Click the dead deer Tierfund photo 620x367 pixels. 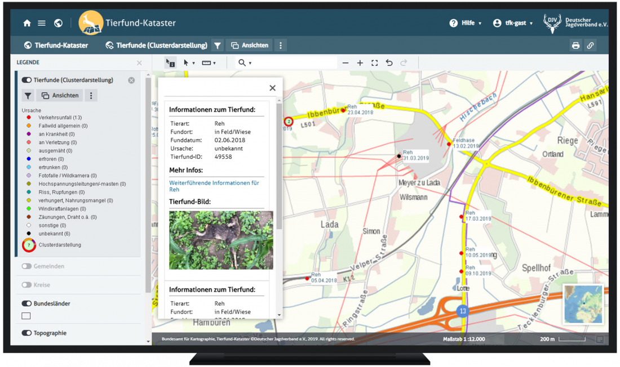pyautogui.click(x=221, y=240)
